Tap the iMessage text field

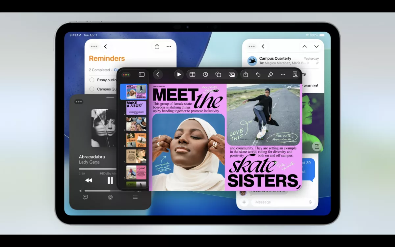[283, 202]
